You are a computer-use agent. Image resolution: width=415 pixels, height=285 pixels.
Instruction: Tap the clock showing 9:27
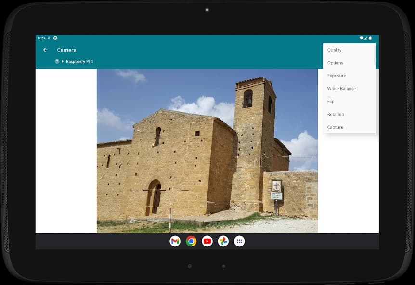41,38
